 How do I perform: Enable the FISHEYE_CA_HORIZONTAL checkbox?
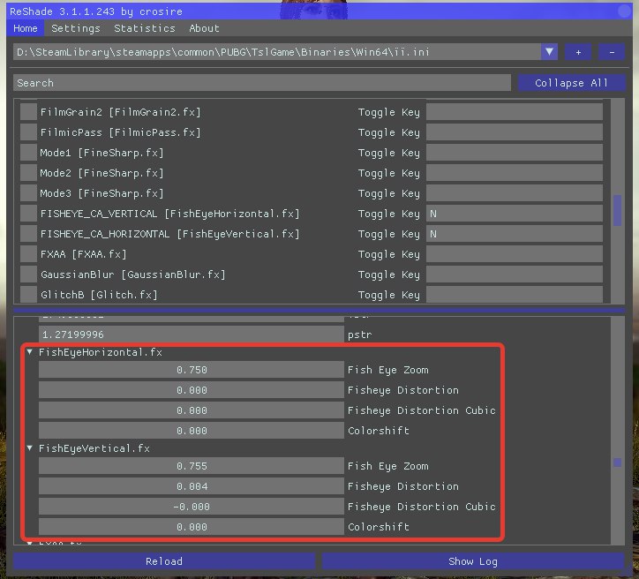[x=28, y=234]
